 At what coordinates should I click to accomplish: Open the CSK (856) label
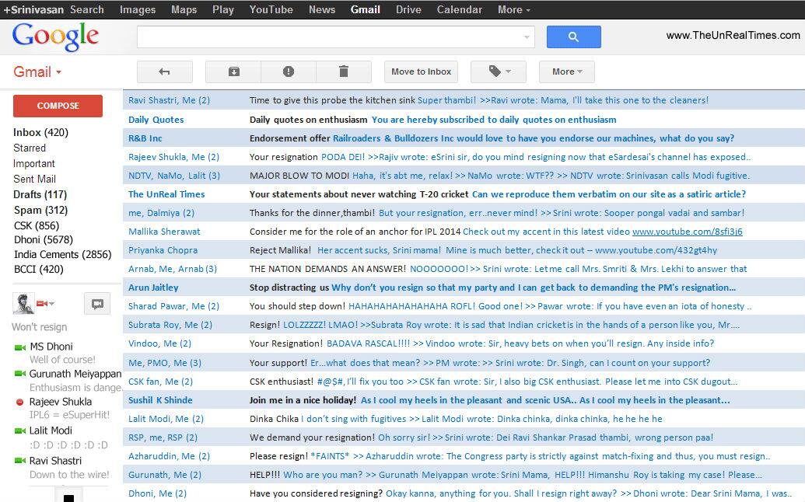[x=37, y=225]
